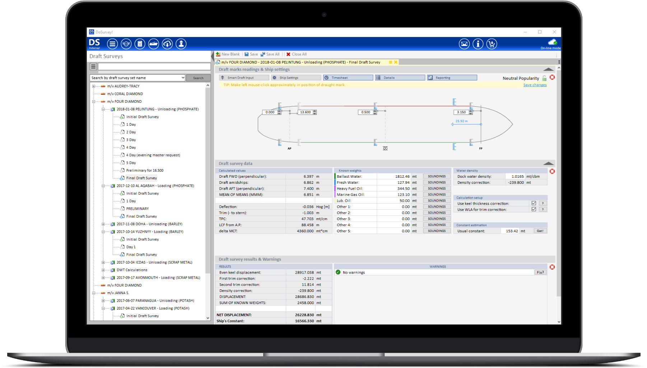Click the 13.600 draught mark stepper arrows
Viewport: 647px width, 368px height.
click(x=315, y=112)
